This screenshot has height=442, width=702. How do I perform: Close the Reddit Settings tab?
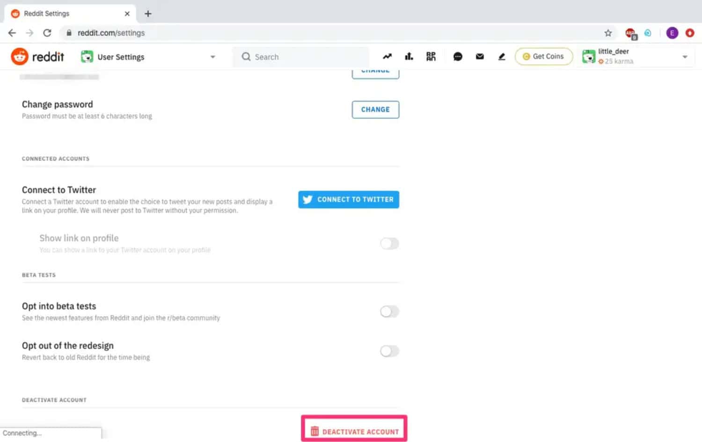(127, 14)
